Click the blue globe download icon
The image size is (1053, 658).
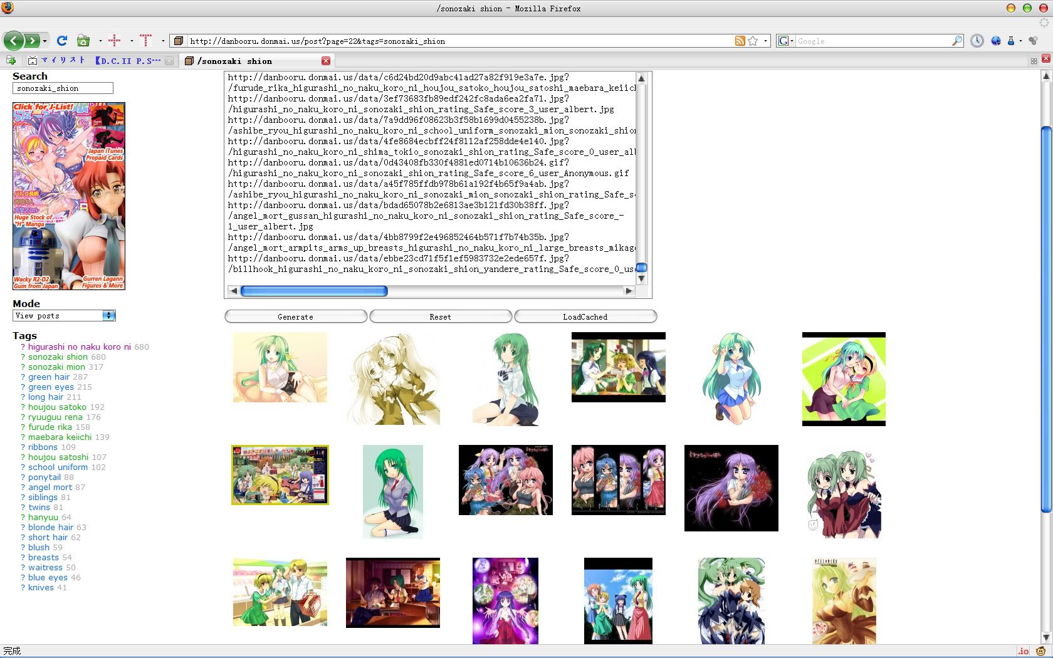click(996, 41)
